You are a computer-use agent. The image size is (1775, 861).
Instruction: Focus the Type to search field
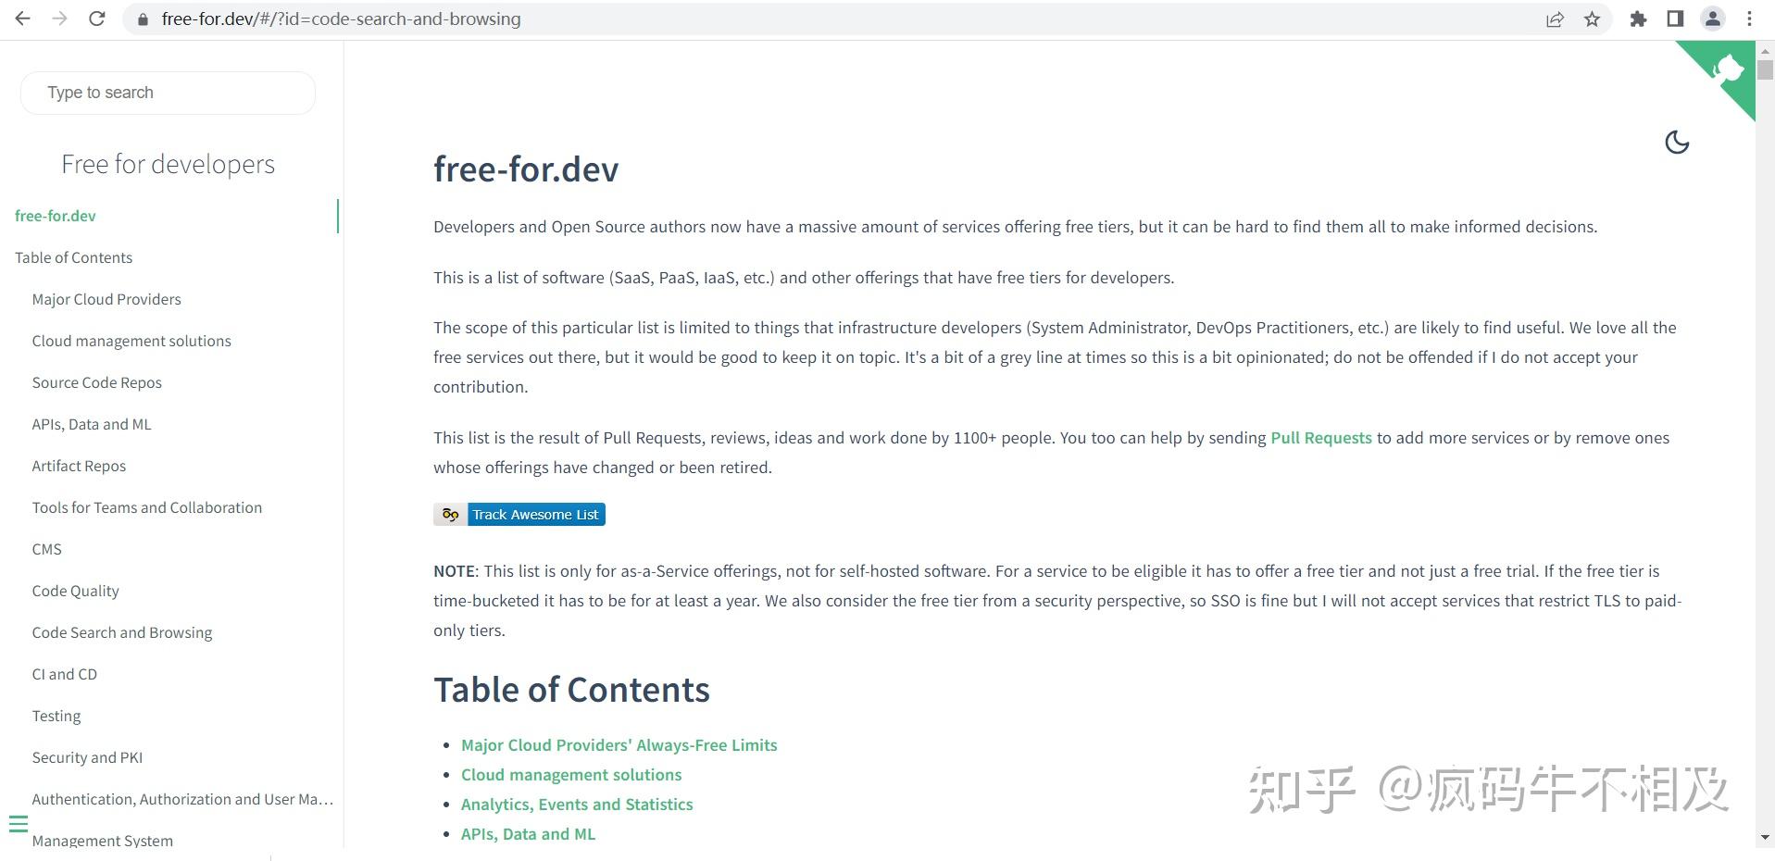point(168,93)
